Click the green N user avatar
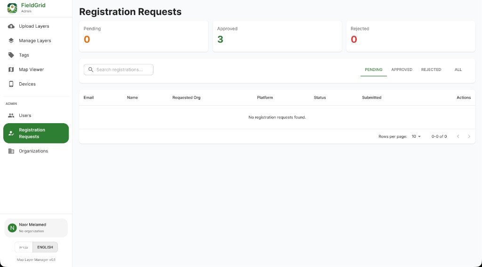 [12, 228]
